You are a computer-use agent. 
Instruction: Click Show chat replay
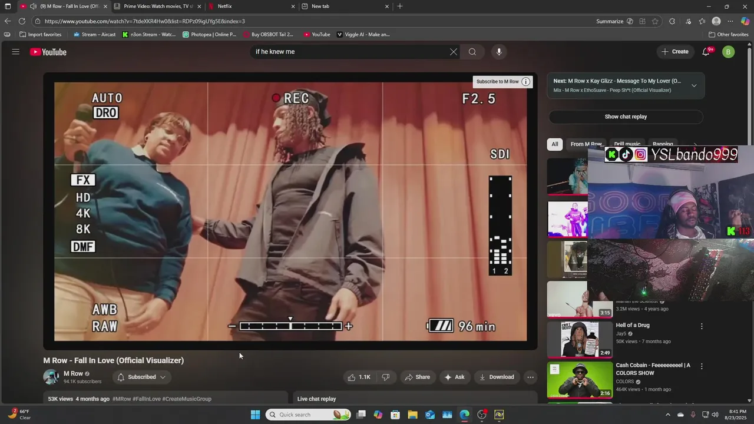(x=626, y=117)
